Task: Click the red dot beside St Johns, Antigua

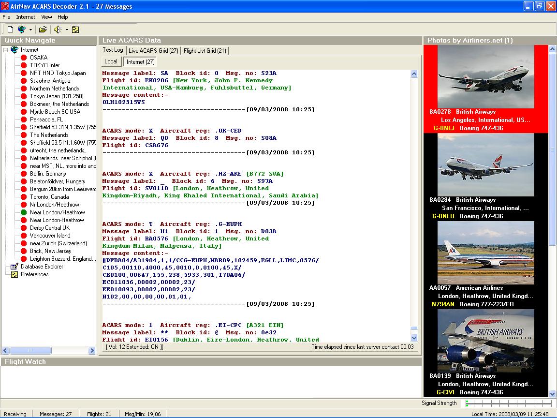Action: point(24,81)
